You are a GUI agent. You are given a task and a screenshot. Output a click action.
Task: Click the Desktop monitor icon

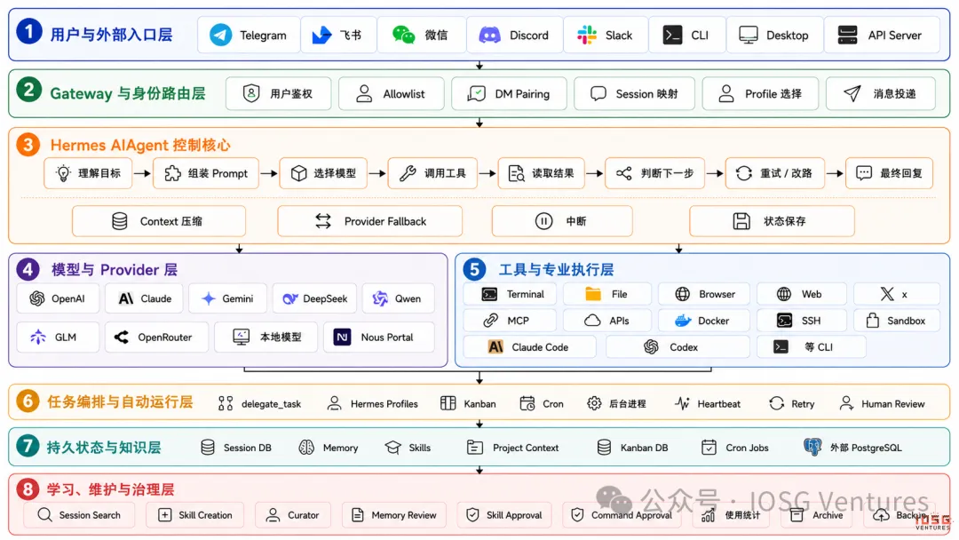[x=748, y=35]
